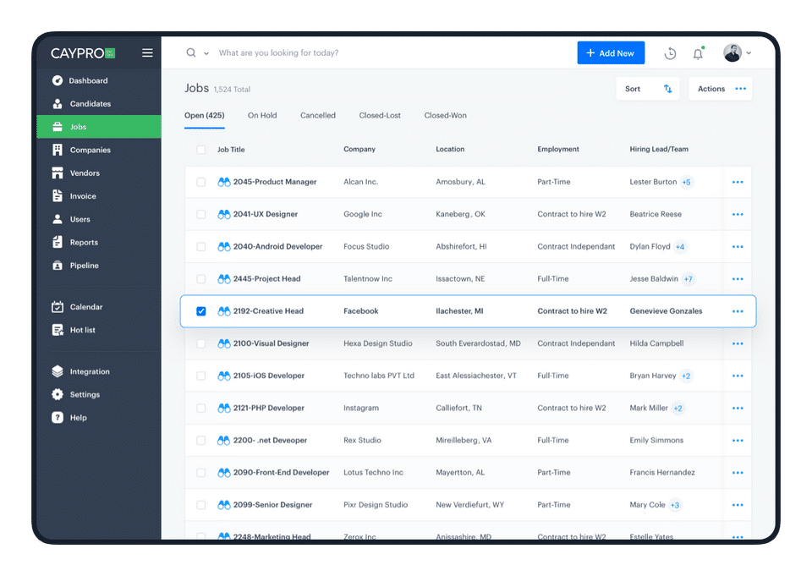Expand the profile menu chevron
812x576 pixels.
(x=749, y=52)
